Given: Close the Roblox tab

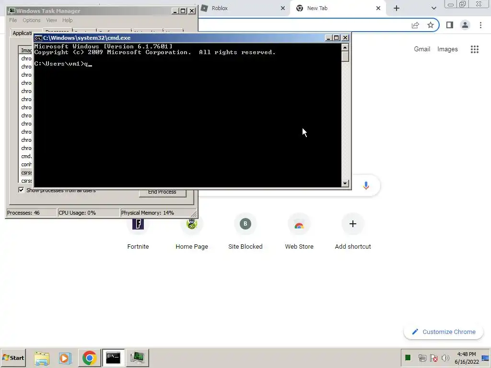Looking at the screenshot, I should [x=283, y=8].
